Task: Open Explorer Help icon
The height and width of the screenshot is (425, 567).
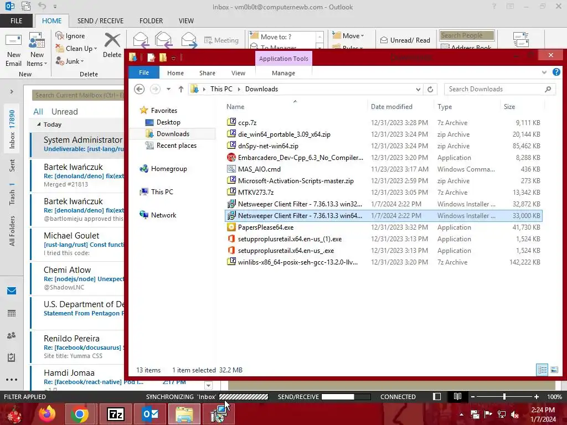Action: click(556, 72)
